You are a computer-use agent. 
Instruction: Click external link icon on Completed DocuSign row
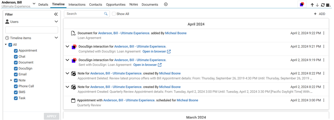169,51
